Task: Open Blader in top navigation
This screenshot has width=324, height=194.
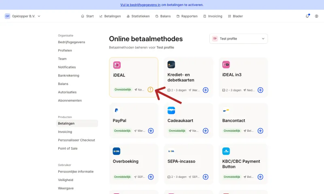Action: [x=235, y=16]
